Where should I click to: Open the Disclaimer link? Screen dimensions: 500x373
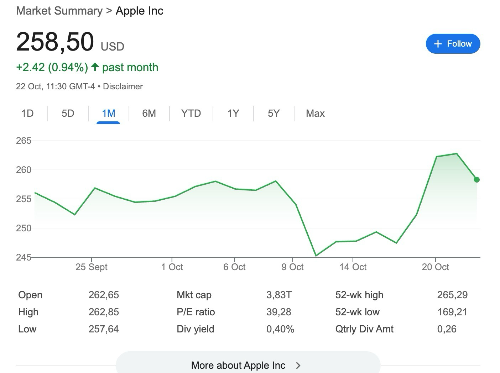[123, 86]
